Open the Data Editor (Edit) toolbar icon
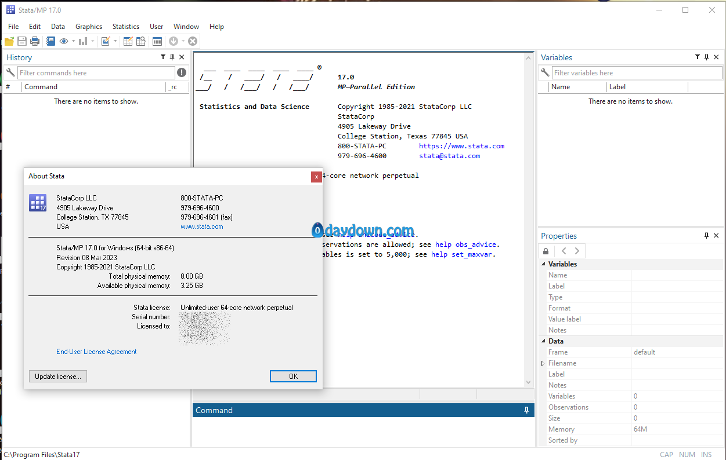This screenshot has width=726, height=460. [x=128, y=41]
